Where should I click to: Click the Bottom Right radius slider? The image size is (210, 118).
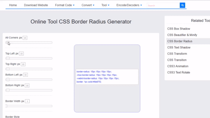tap(29, 90)
